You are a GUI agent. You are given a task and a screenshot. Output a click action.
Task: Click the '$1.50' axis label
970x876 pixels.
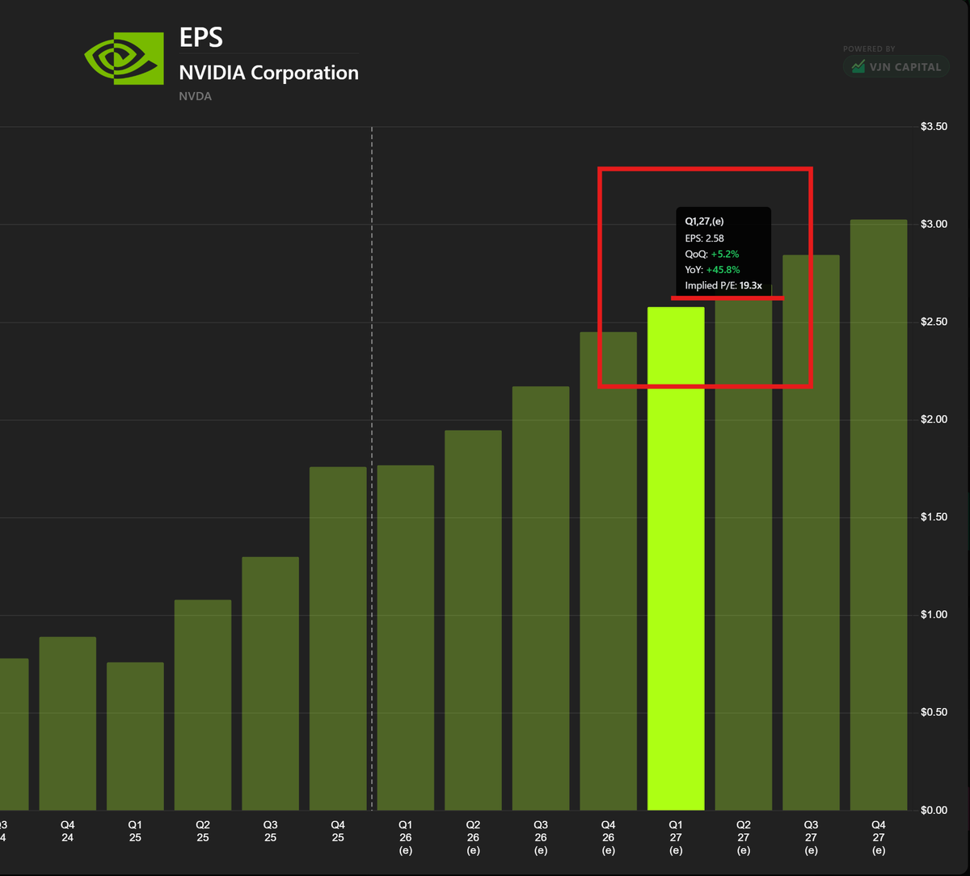[934, 517]
